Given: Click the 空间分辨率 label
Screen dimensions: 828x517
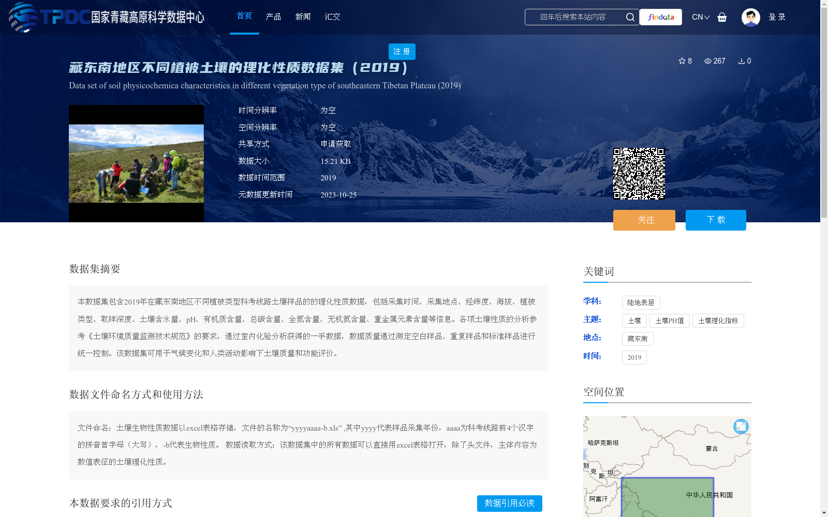Looking at the screenshot, I should [258, 128].
